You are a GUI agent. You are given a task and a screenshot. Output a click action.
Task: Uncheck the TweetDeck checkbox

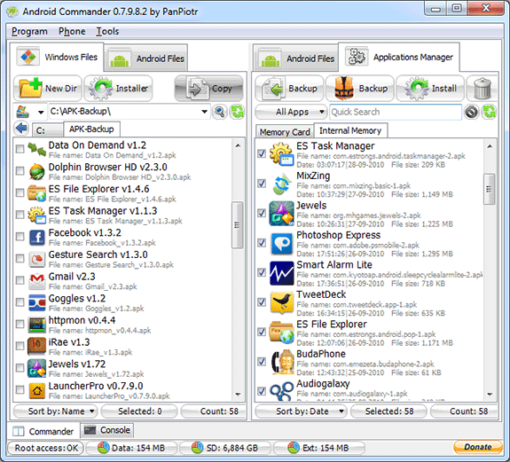(262, 302)
